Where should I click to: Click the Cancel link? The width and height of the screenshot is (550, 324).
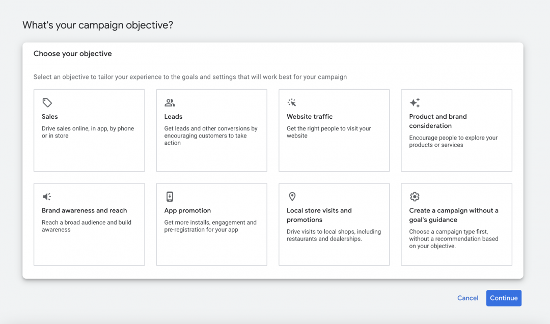click(468, 298)
